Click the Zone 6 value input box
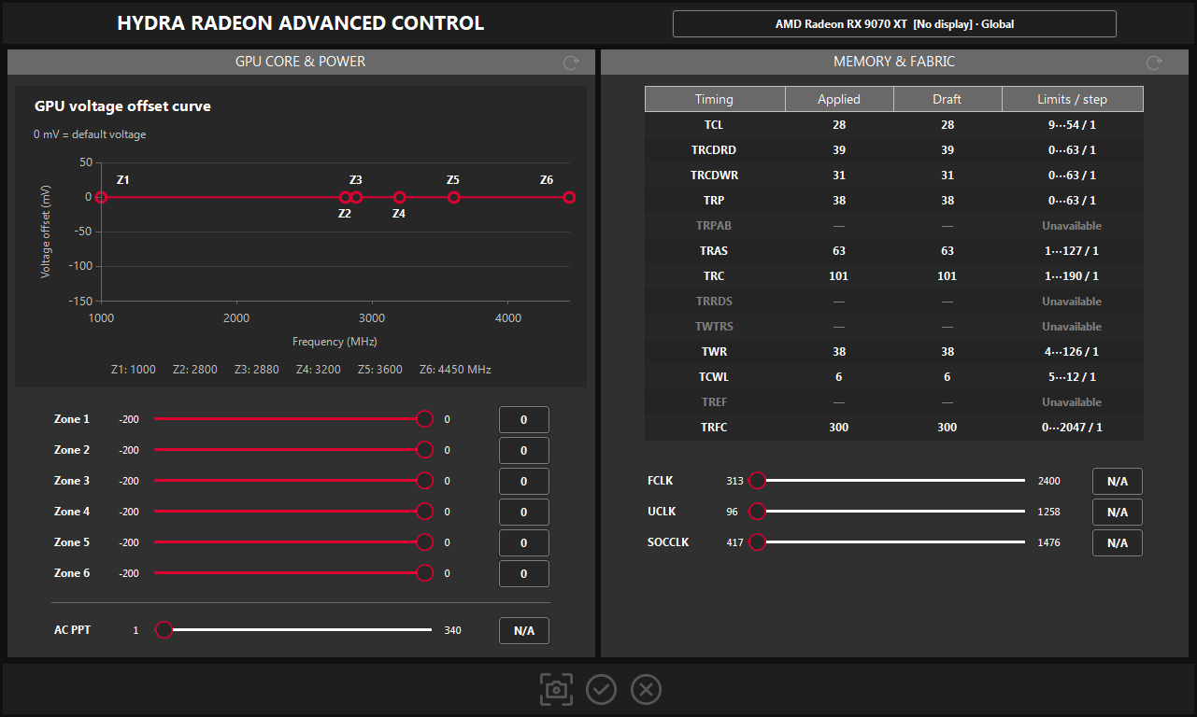1197x717 pixels. pyautogui.click(x=523, y=574)
